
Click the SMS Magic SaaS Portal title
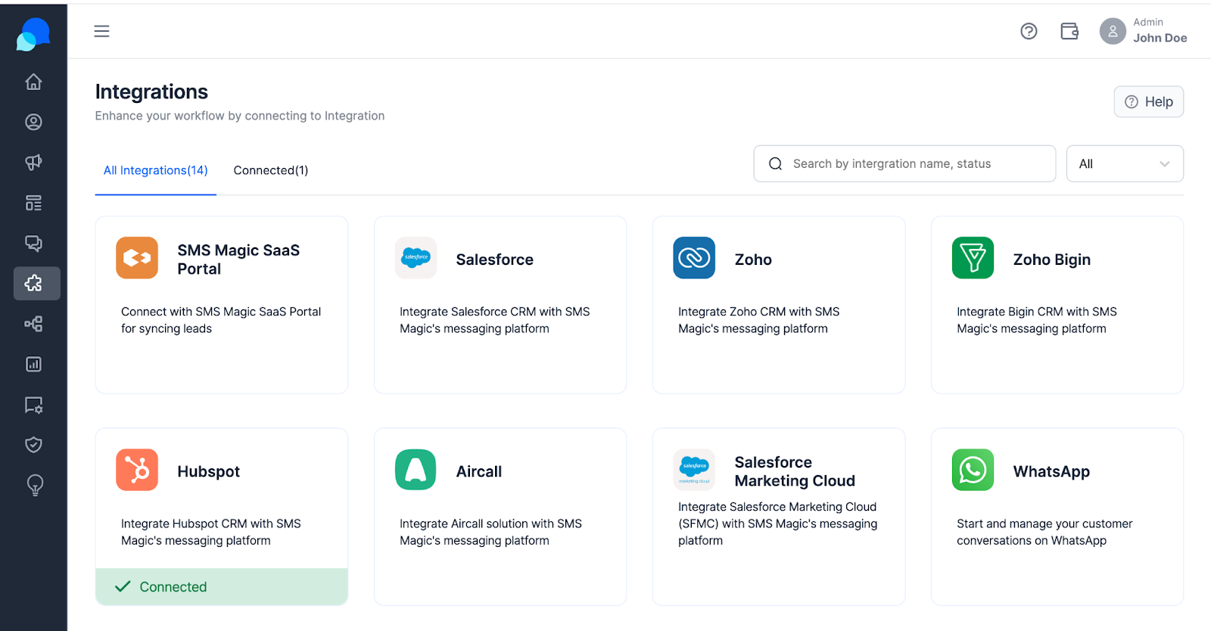pyautogui.click(x=238, y=260)
